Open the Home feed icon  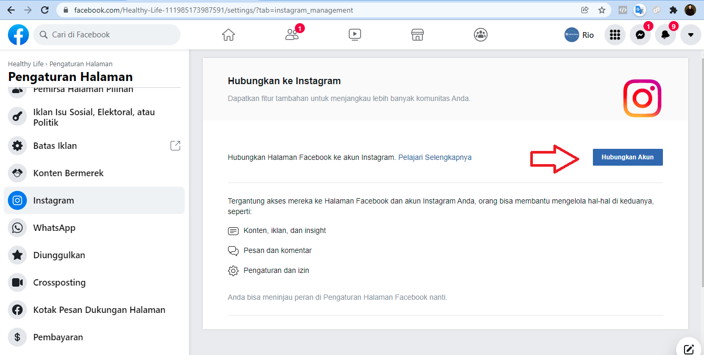229,35
